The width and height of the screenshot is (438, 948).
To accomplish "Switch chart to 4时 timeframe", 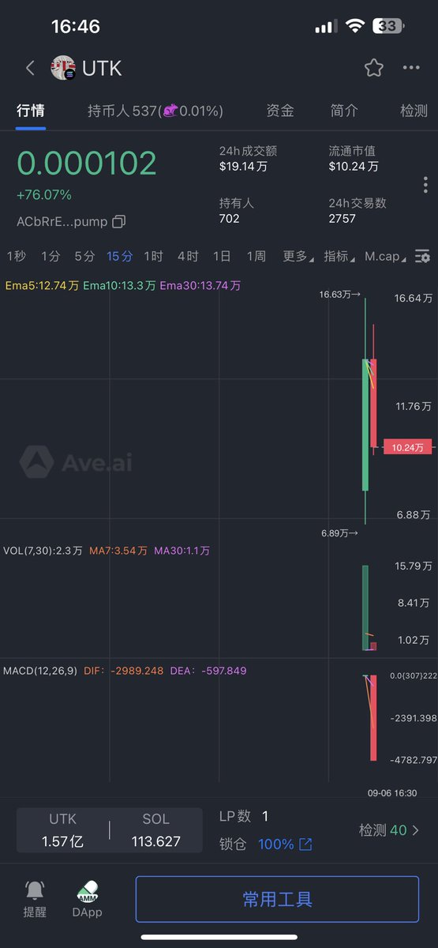I will [188, 256].
